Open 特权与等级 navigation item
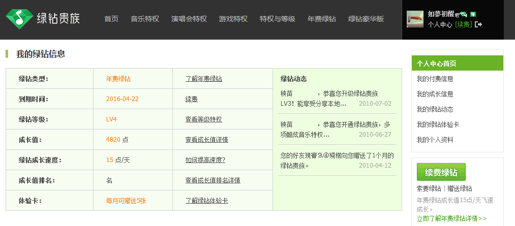 click(277, 19)
